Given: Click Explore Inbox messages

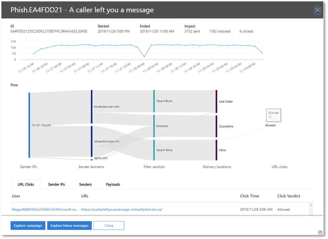Looking at the screenshot, I should [x=69, y=225].
